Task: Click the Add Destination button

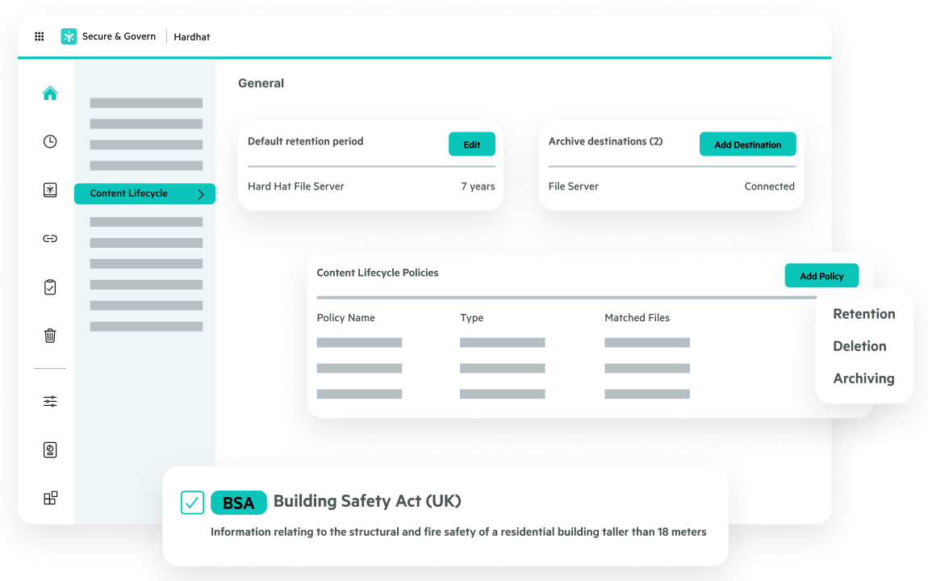Action: (747, 144)
